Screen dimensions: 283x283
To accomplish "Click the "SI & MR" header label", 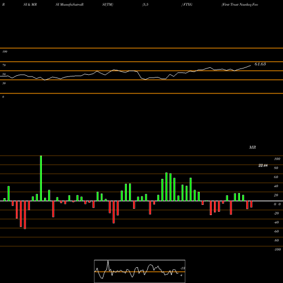I will coord(30,5).
